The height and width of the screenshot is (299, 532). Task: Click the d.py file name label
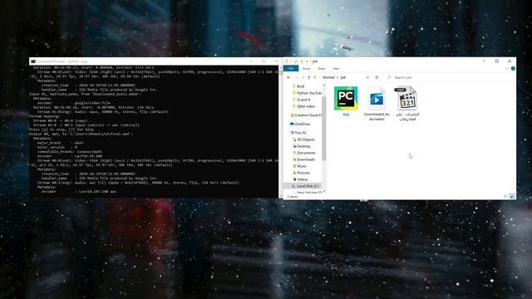[346, 115]
